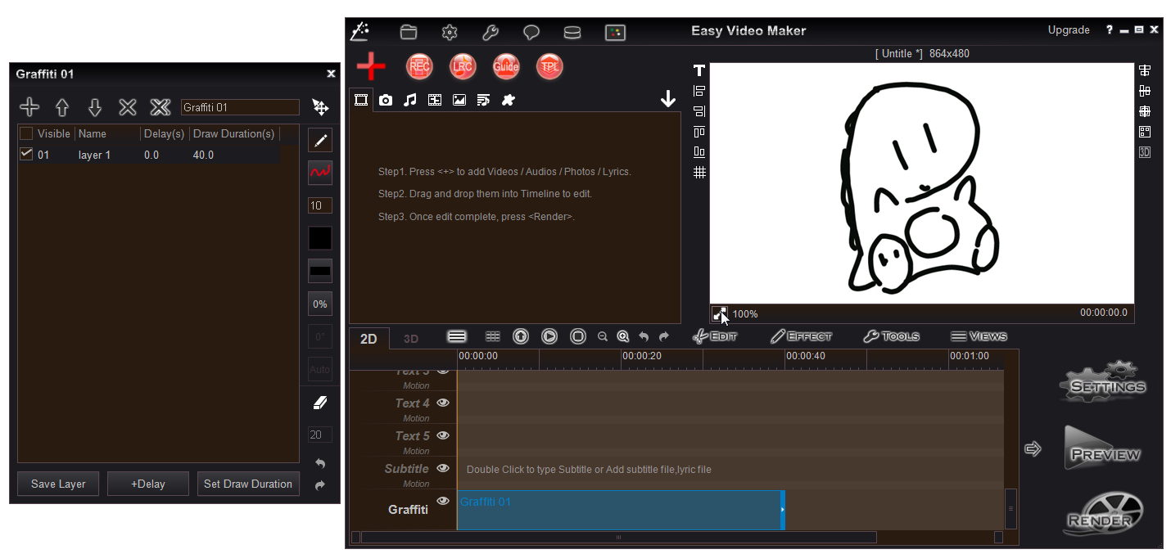This screenshot has height=554, width=1171.
Task: Click the Upgrade link
Action: 1069,30
